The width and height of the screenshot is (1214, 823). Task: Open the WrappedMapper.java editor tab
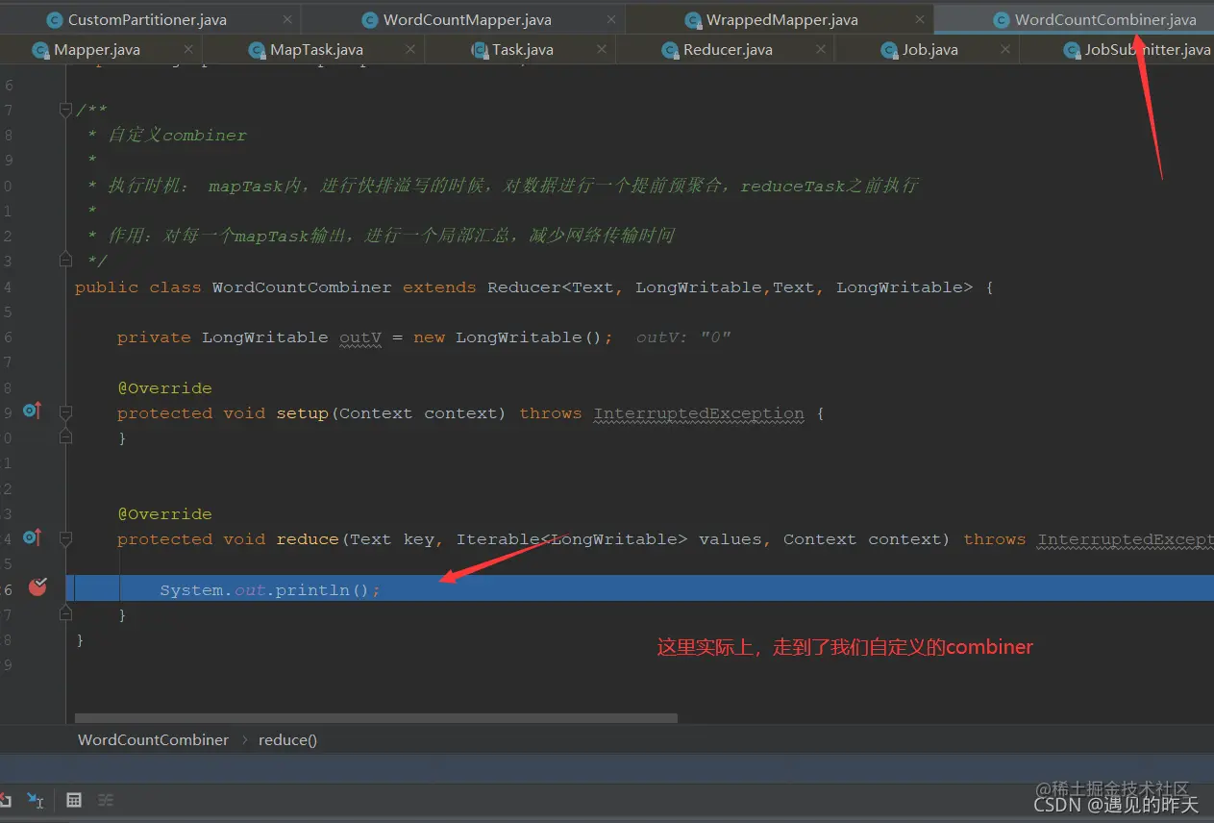781,19
